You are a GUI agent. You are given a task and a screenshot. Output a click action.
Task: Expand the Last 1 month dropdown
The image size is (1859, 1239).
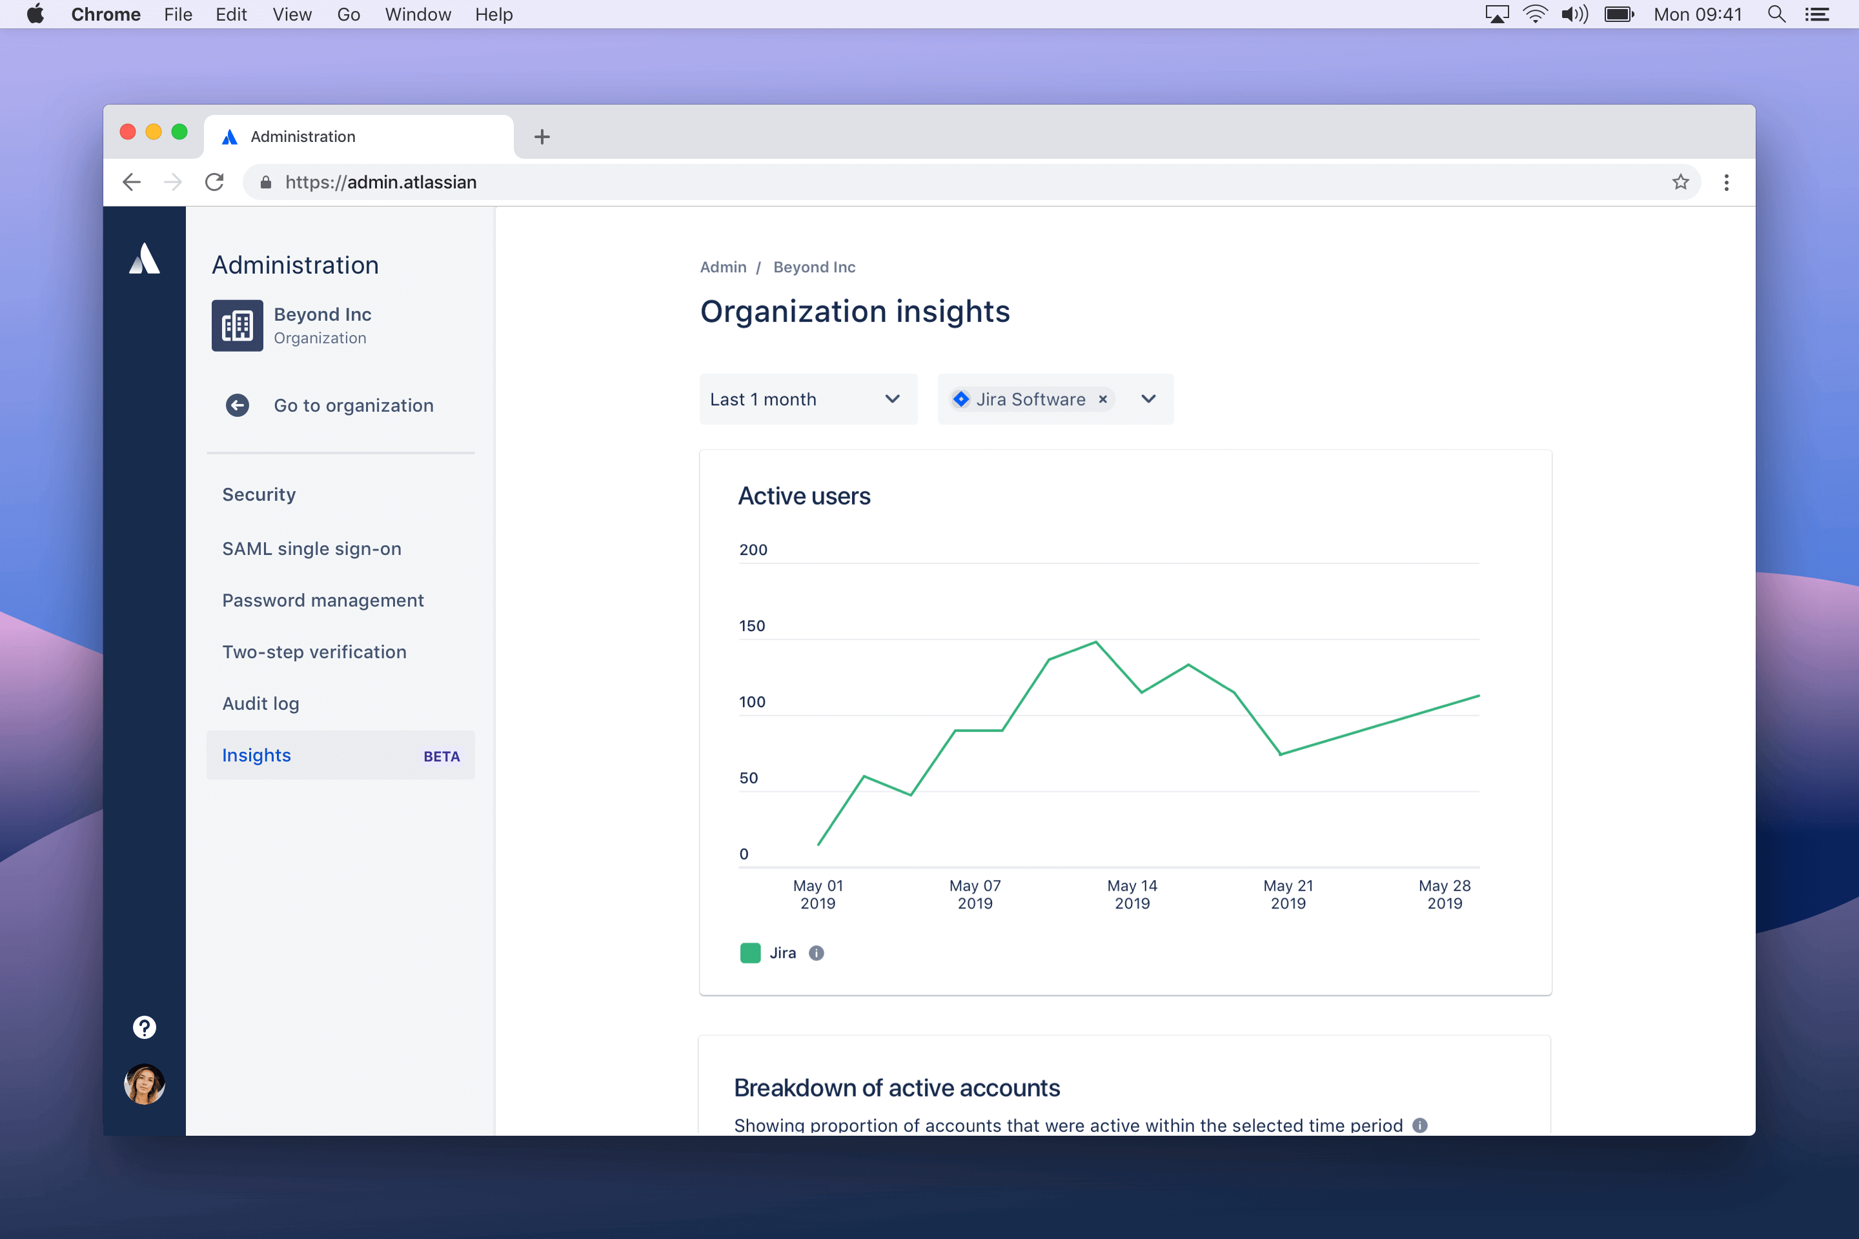808,398
